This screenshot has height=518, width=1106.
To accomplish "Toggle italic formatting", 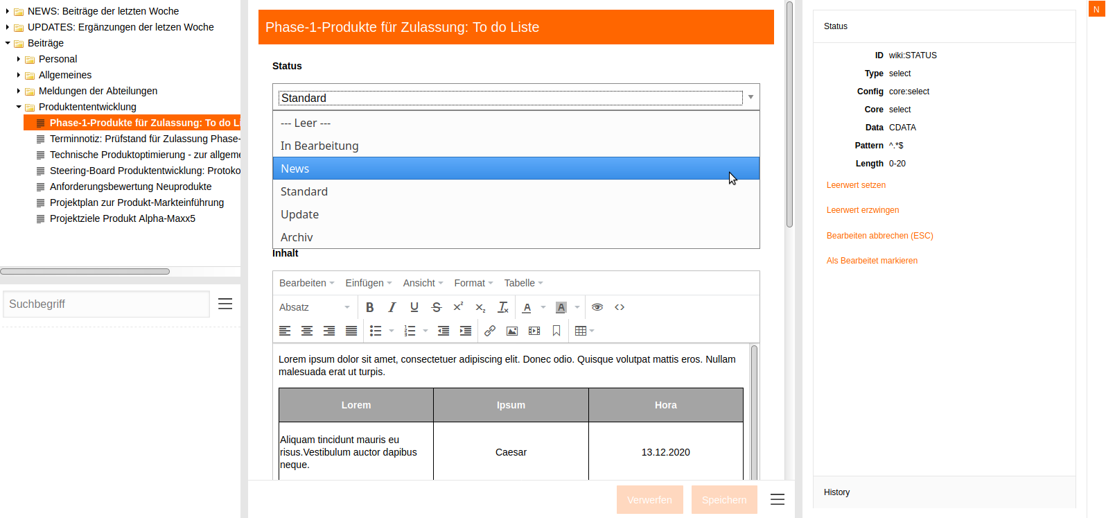I will point(392,307).
